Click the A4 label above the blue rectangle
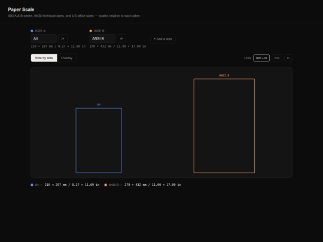The image size is (323, 242). 99,105
